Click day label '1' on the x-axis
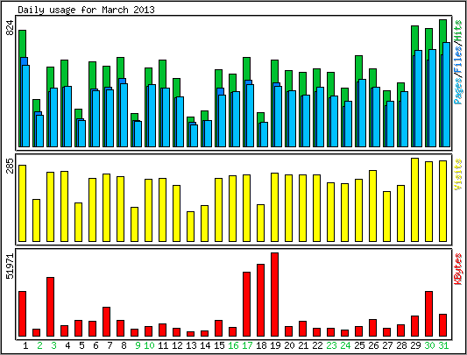This screenshot has height=355, width=467. (x=25, y=345)
